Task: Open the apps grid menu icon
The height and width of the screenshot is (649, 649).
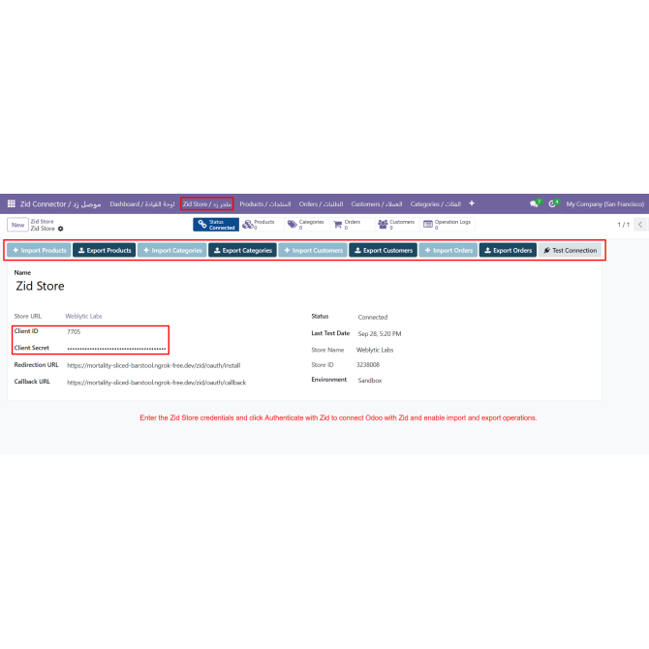Action: point(12,203)
